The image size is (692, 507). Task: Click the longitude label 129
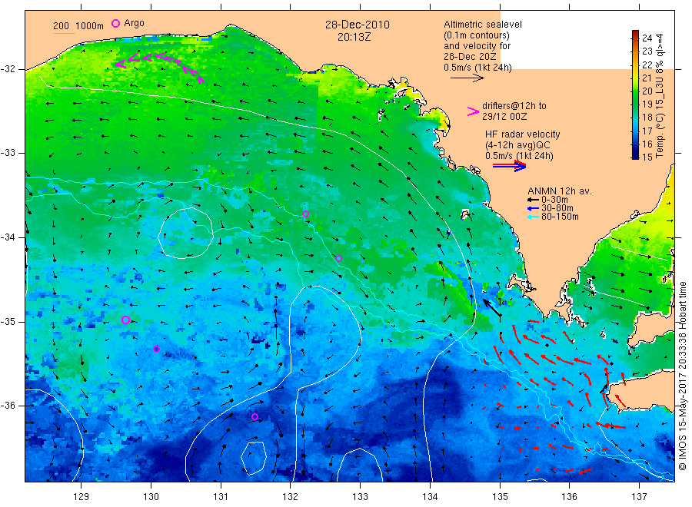pyautogui.click(x=82, y=497)
